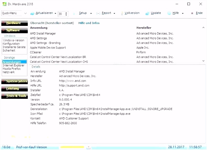Select Konfiguration in sidebar
The width and height of the screenshot is (207, 150).
(11, 44)
